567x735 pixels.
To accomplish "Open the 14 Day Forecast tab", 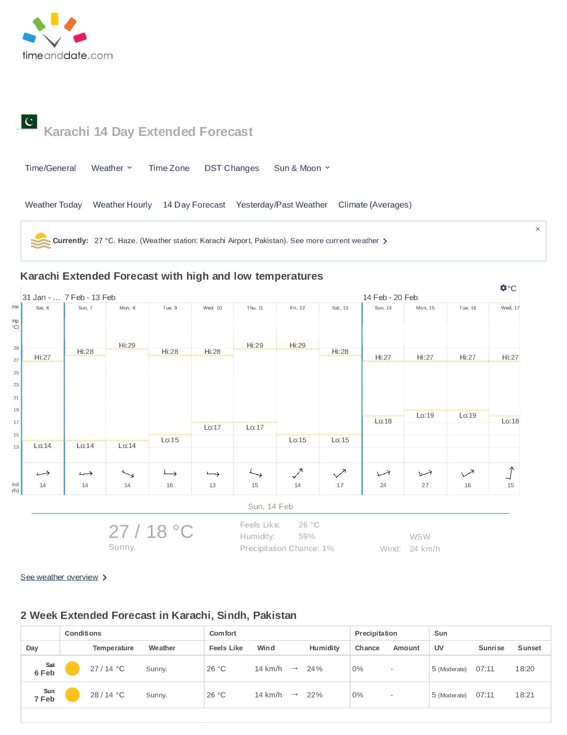I will (x=194, y=204).
